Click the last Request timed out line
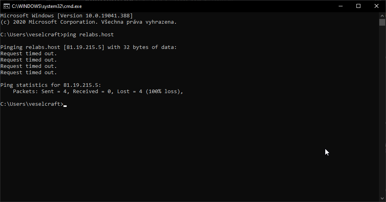 pos(28,73)
